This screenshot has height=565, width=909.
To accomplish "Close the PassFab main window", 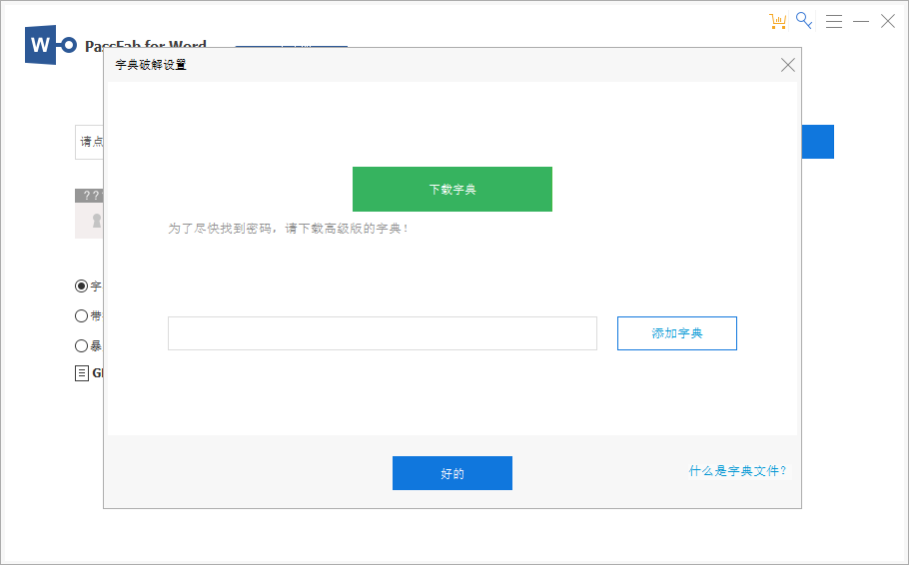I will tap(888, 21).
